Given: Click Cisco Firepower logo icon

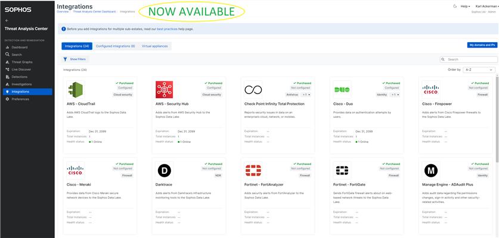Looking at the screenshot, I should 430,90.
